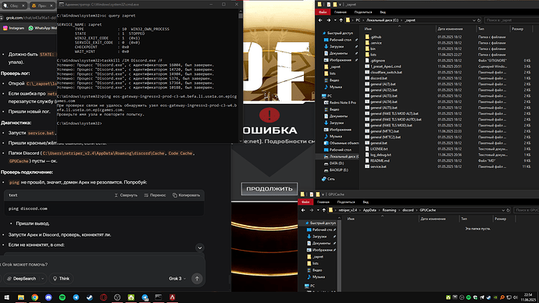
Task: Send the Grok message with arrow button
Action: tap(197, 279)
